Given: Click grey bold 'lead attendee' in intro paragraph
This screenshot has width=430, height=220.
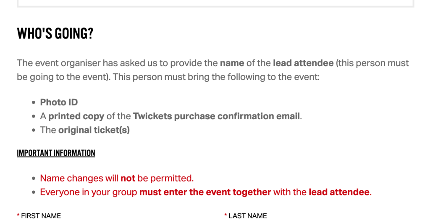Looking at the screenshot, I should (x=303, y=63).
